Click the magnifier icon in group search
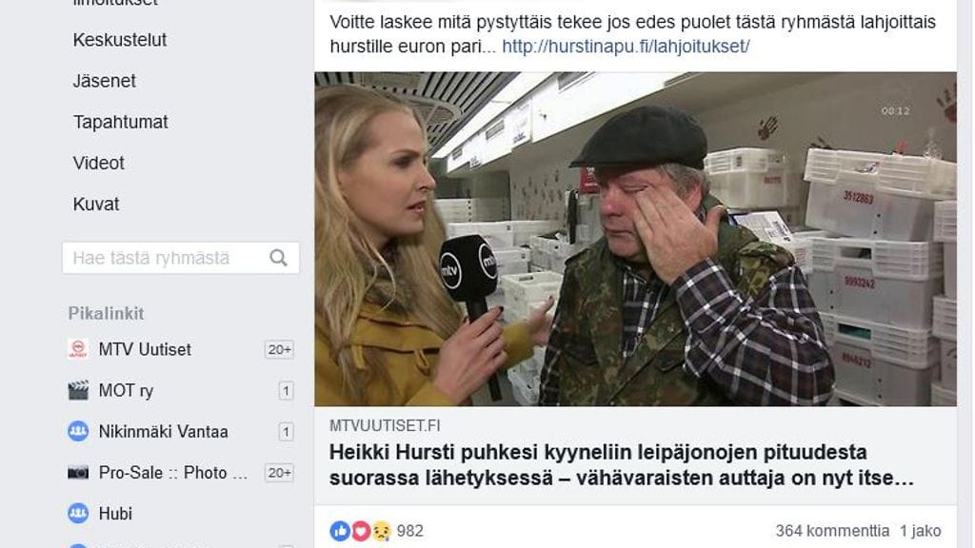Viewport: 975px width, 548px height. (278, 258)
